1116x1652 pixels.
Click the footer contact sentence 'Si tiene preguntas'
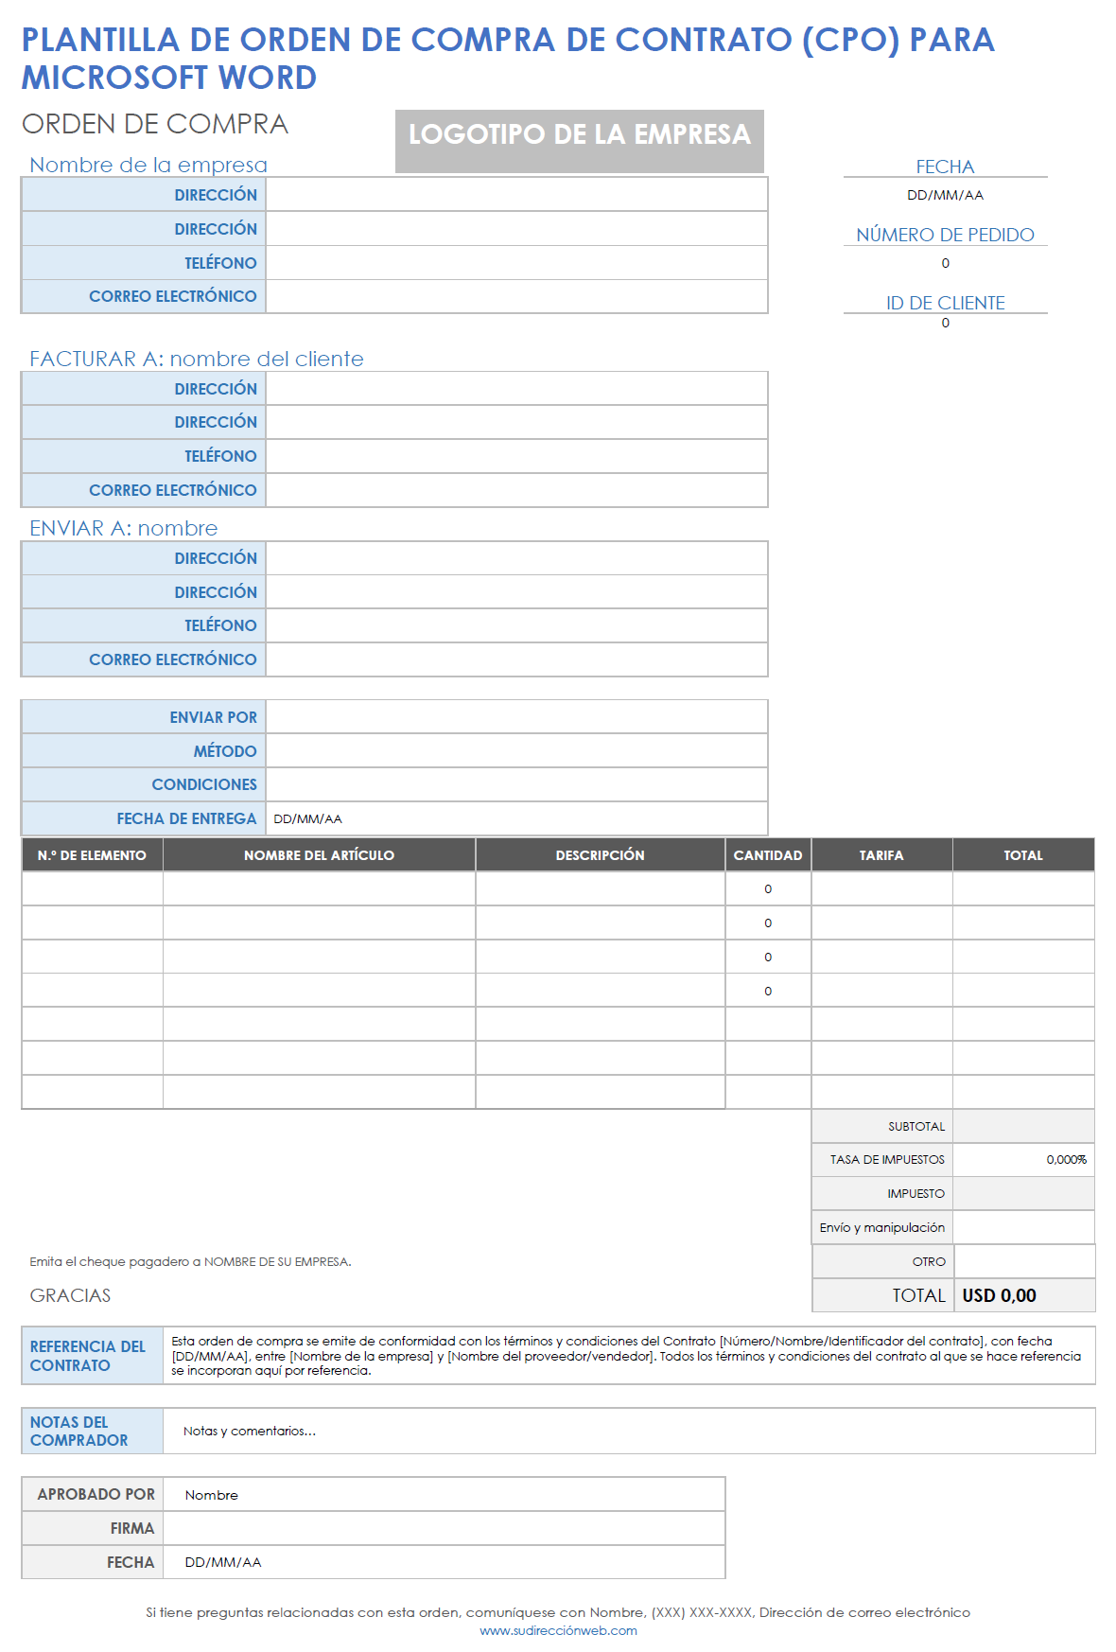pos(558,1612)
